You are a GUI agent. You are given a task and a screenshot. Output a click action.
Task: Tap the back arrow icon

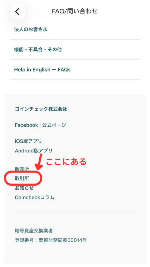[x=17, y=11]
